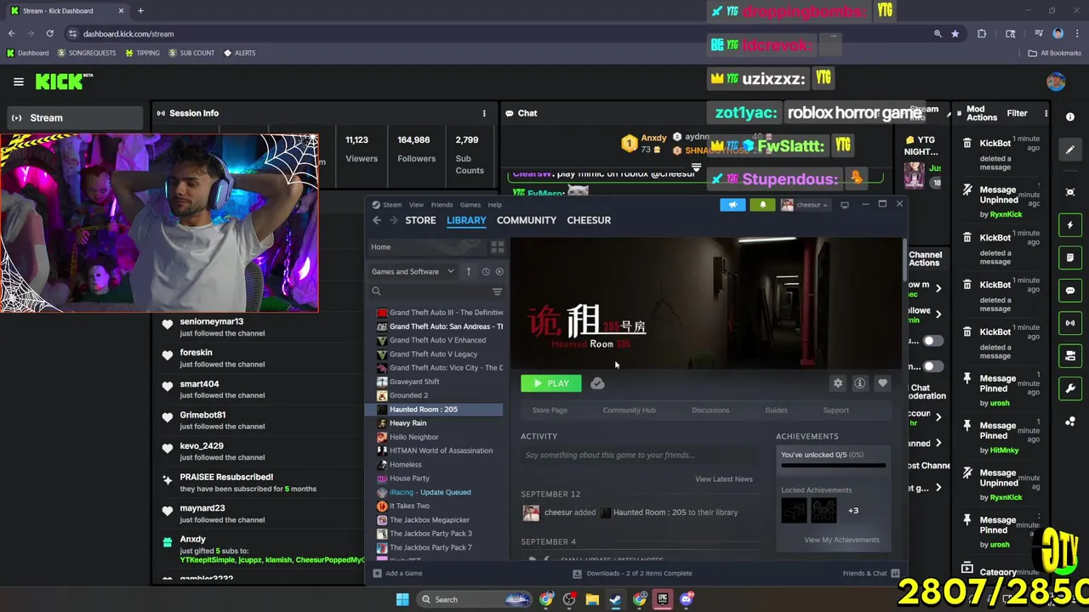Open the cheesur account dropdown
The image size is (1089, 612).
(x=805, y=205)
